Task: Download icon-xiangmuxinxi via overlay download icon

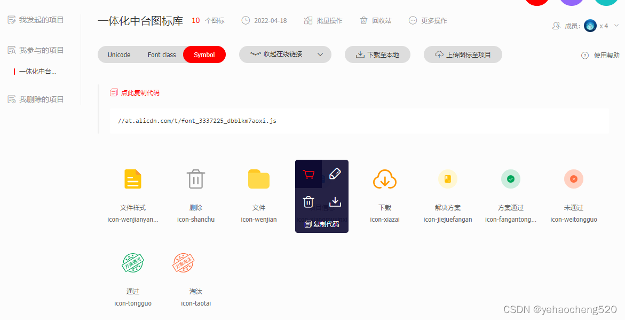Action: [x=335, y=201]
